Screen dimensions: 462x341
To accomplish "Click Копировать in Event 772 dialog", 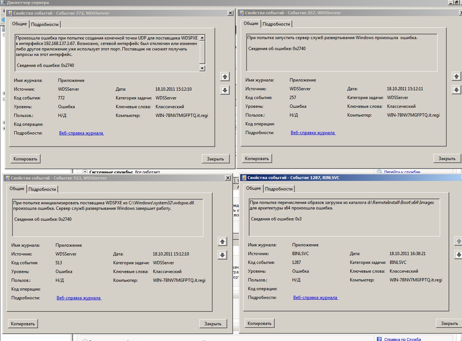I will [26, 159].
